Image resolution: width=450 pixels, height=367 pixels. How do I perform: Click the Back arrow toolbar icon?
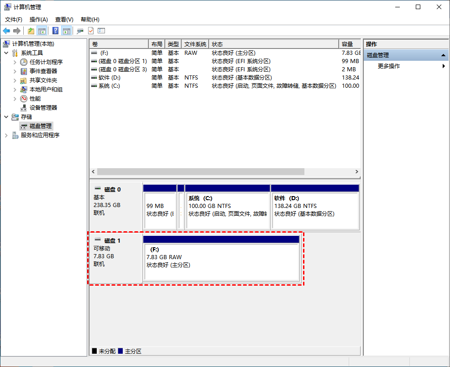[6, 31]
